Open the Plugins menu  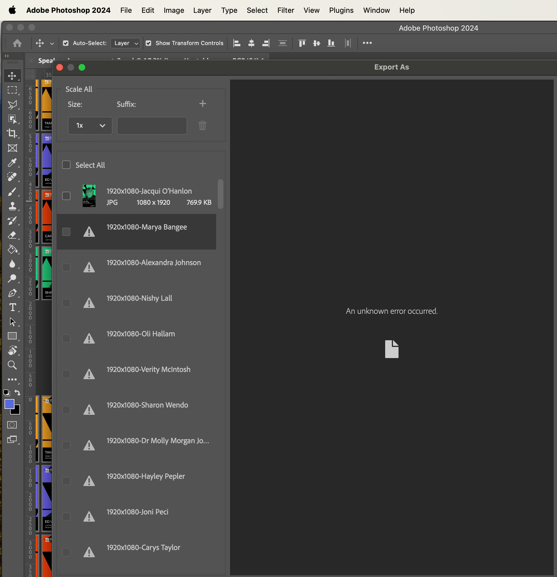[341, 10]
